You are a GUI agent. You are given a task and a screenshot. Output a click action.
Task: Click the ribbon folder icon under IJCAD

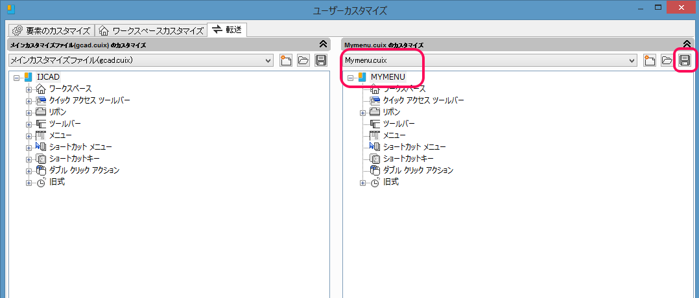pos(41,112)
